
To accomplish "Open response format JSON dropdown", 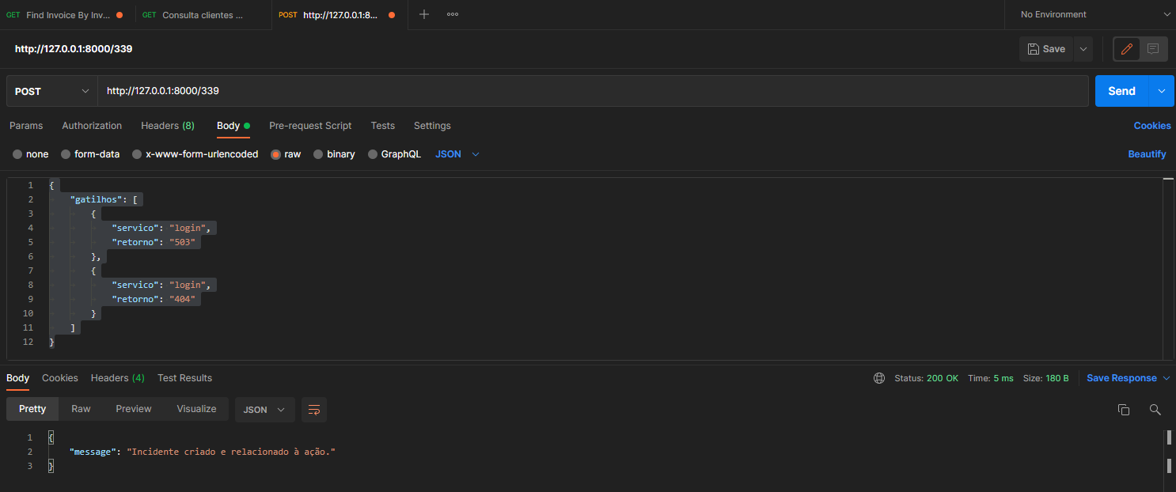I will (265, 410).
